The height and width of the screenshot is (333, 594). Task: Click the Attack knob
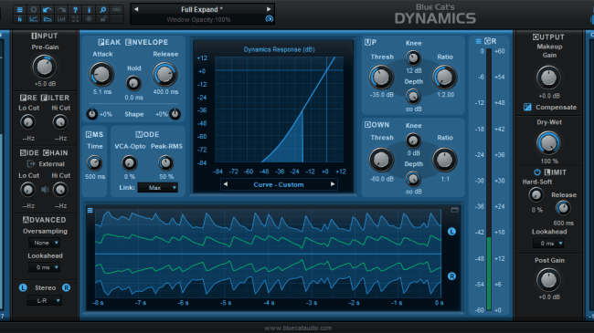coord(101,74)
